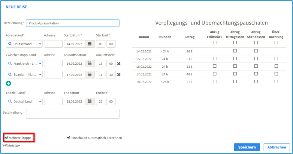Add another stopover with green plus

tap(8, 83)
